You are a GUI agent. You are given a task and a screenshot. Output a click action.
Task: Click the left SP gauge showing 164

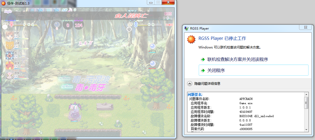(25, 25)
